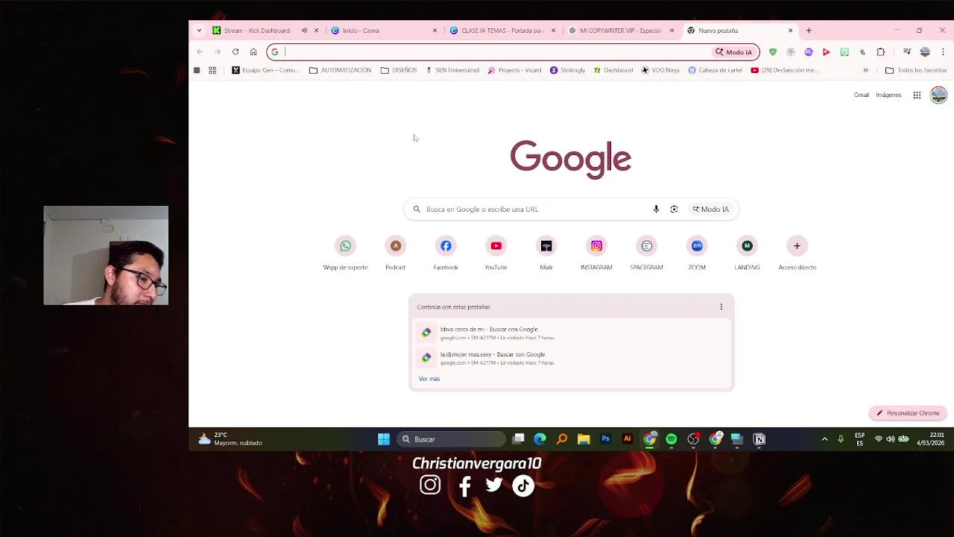Click the Windows taskbar Buscar box
Image resolution: width=954 pixels, height=537 pixels.
(451, 439)
